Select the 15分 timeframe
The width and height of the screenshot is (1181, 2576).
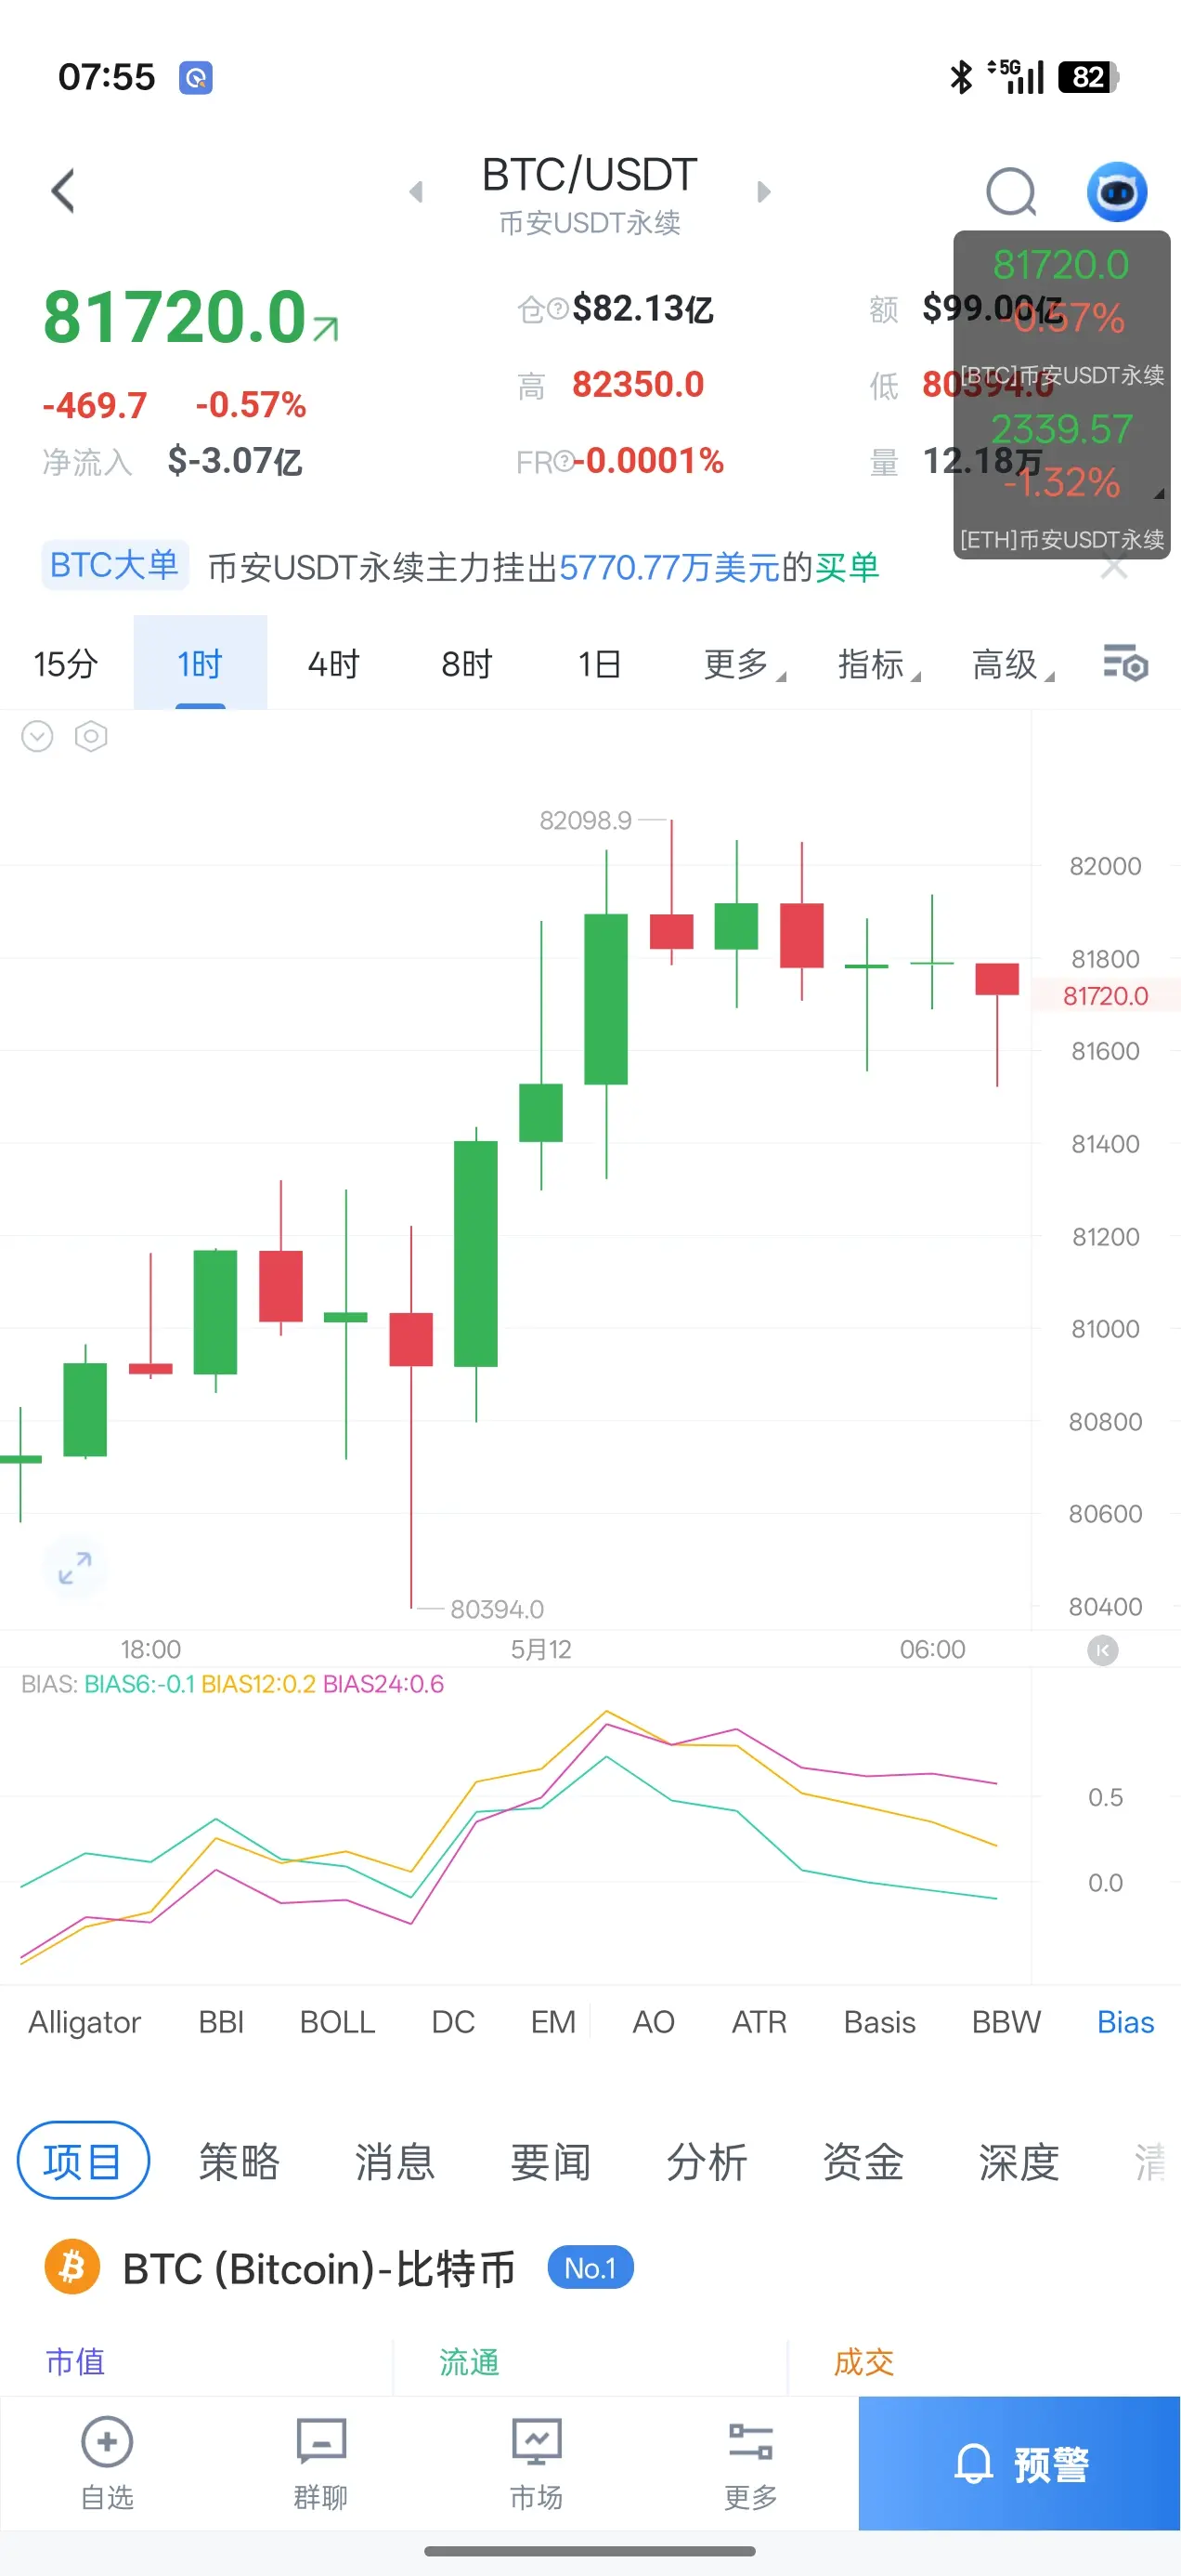tap(66, 663)
